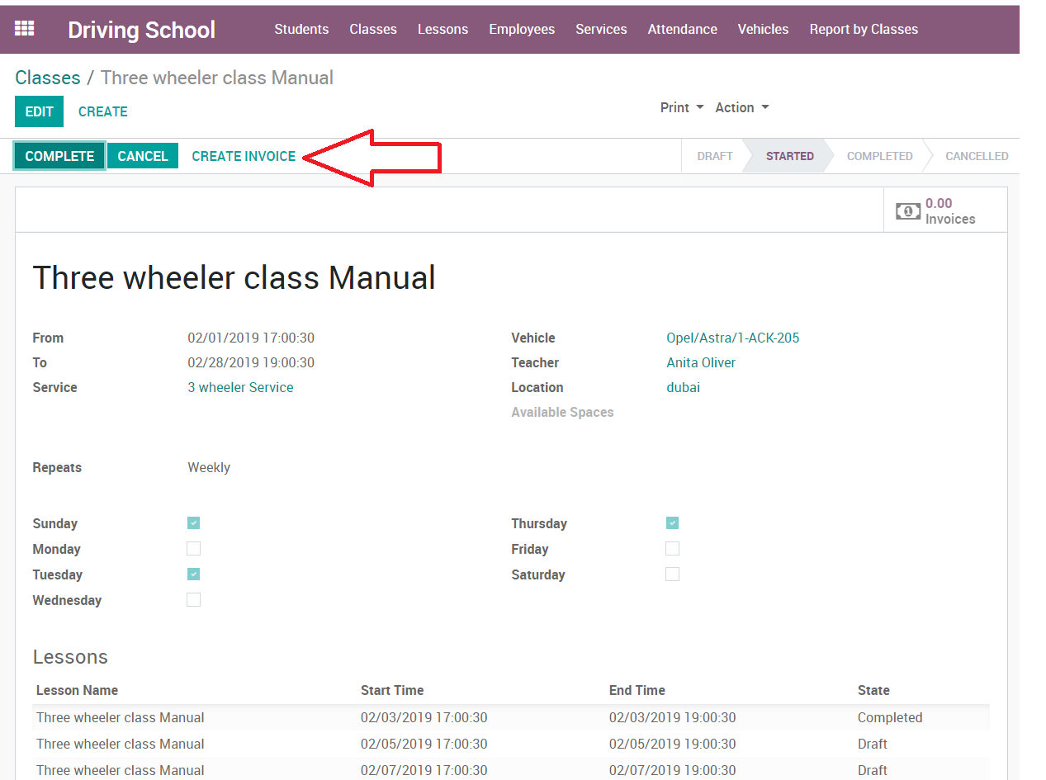
Task: Enable the Monday checkbox
Action: tap(193, 549)
